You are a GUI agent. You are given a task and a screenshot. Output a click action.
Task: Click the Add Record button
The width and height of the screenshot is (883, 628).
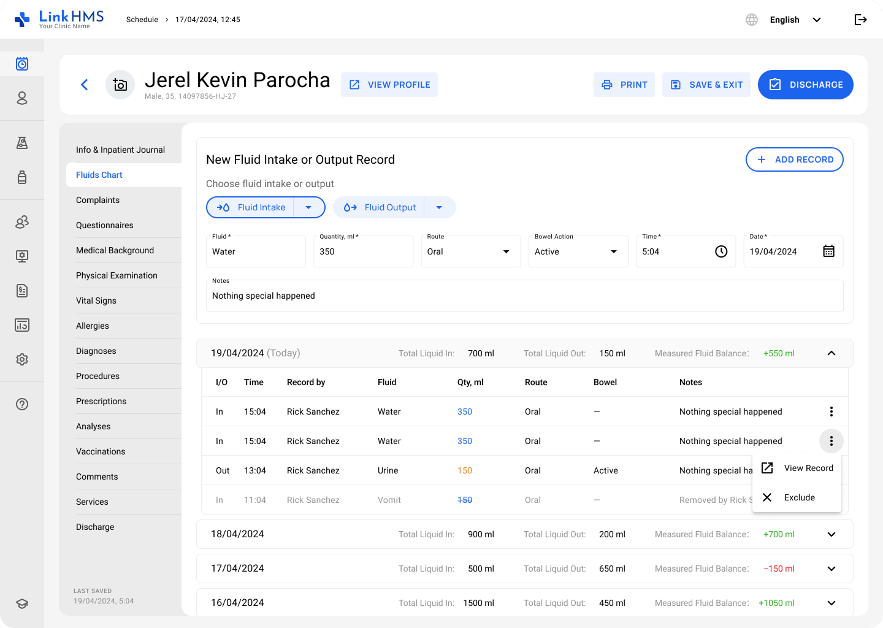pos(794,159)
